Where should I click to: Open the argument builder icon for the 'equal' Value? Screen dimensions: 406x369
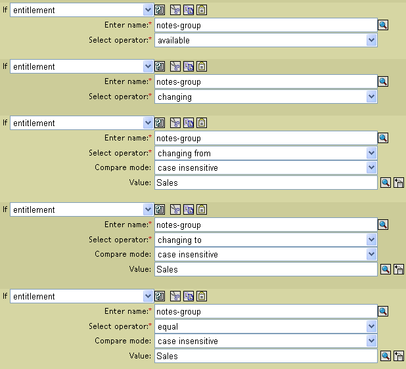(x=398, y=357)
